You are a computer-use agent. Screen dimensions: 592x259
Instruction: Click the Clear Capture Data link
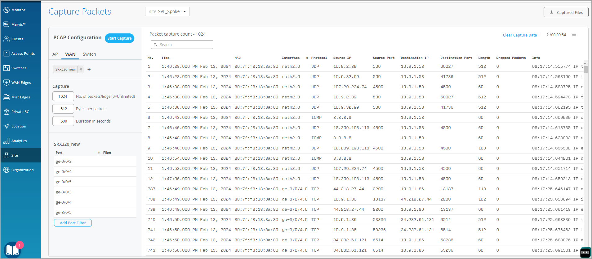[x=520, y=35]
